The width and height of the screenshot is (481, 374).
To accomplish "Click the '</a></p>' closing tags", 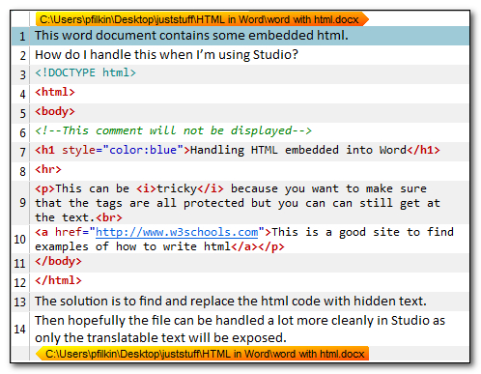I will click(258, 246).
